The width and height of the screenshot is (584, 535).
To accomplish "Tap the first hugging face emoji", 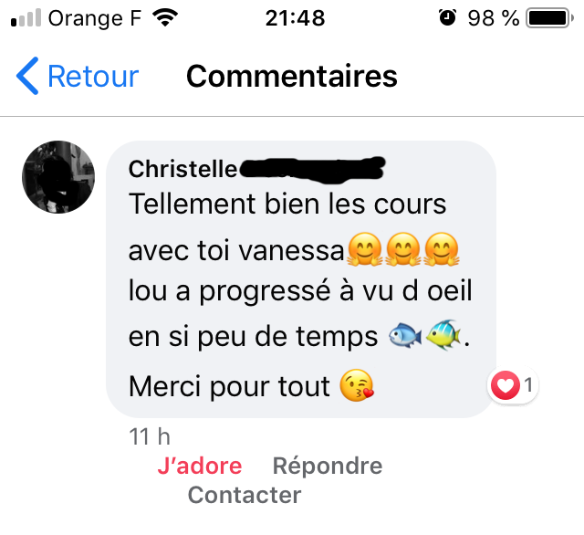I will pyautogui.click(x=364, y=249).
